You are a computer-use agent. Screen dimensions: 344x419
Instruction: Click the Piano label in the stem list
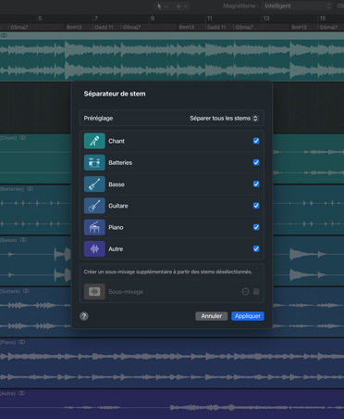tap(116, 227)
